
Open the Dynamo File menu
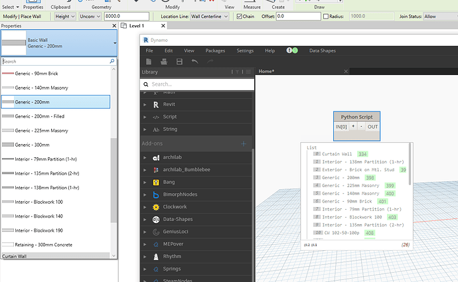click(149, 50)
